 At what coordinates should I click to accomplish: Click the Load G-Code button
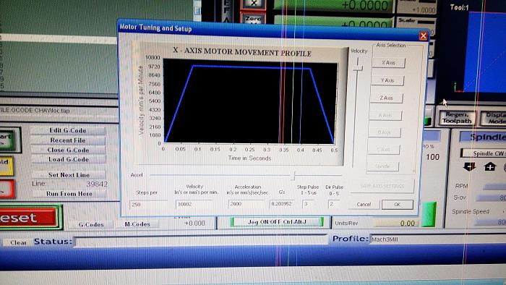coord(68,159)
